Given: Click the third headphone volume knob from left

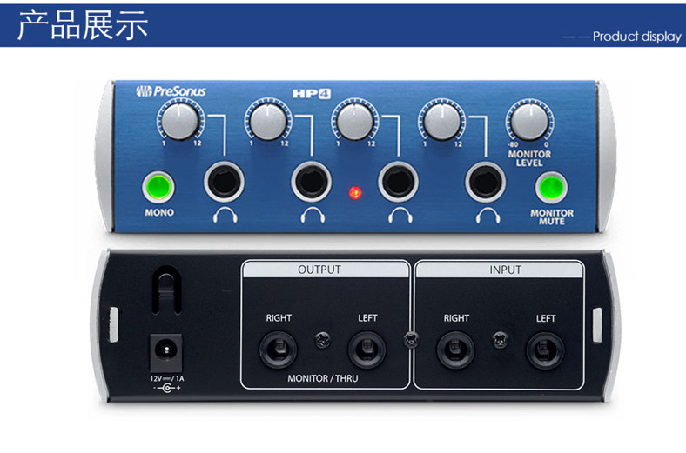Looking at the screenshot, I should coord(355,121).
